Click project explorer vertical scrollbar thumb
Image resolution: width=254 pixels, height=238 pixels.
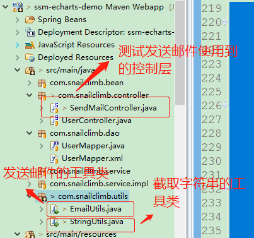(180, 52)
